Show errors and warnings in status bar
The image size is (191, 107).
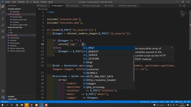tap(5, 102)
